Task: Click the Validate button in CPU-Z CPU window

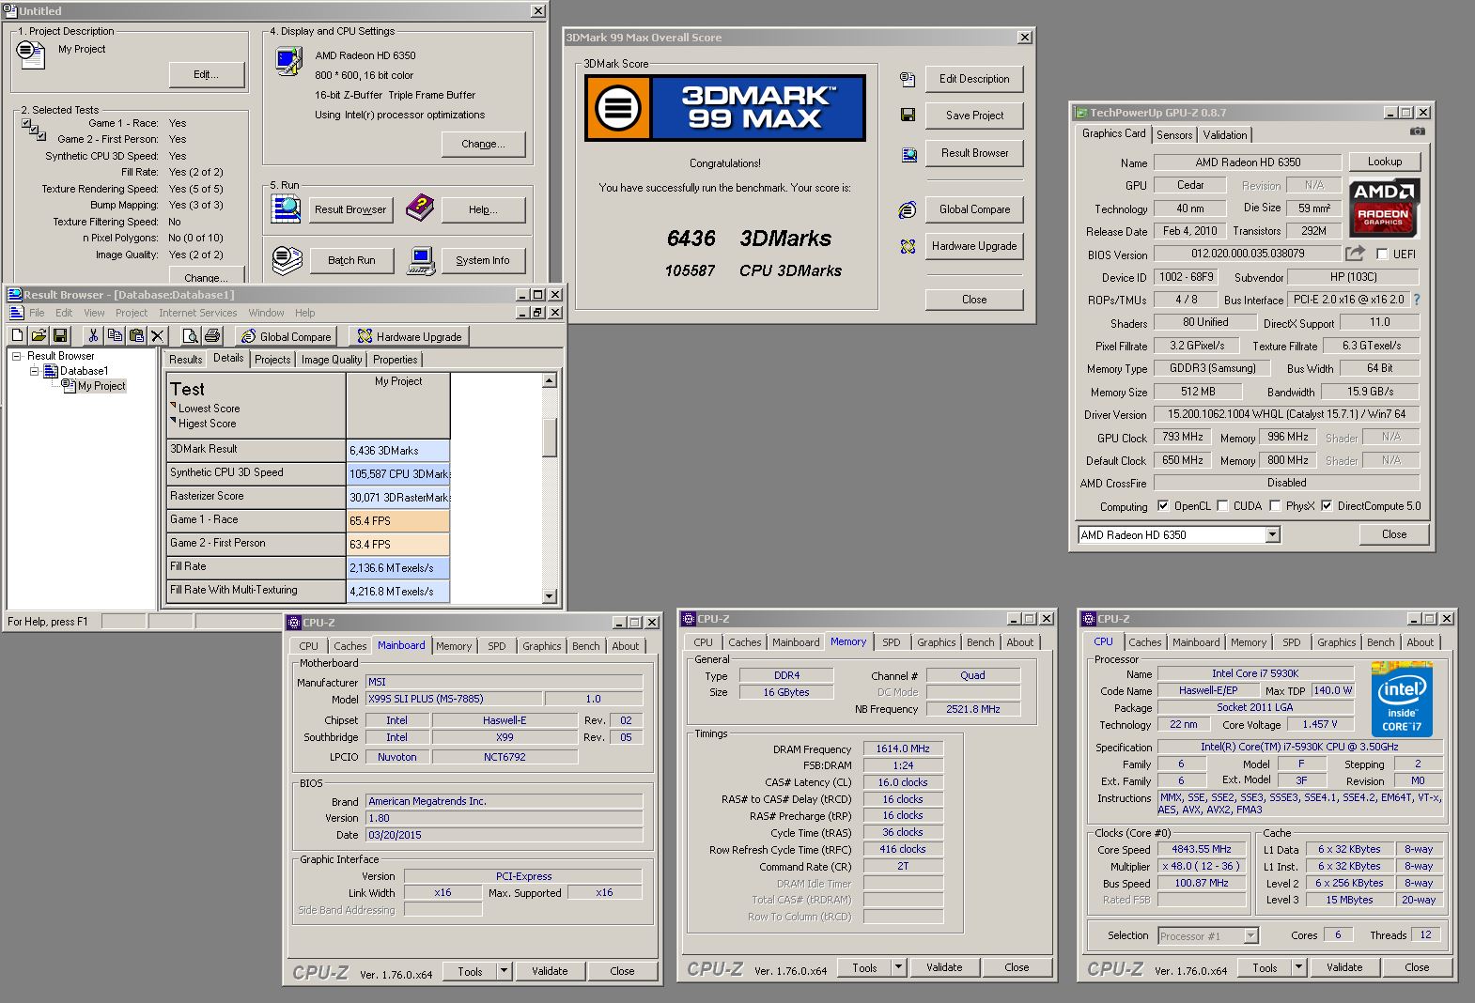Action: [x=1344, y=967]
